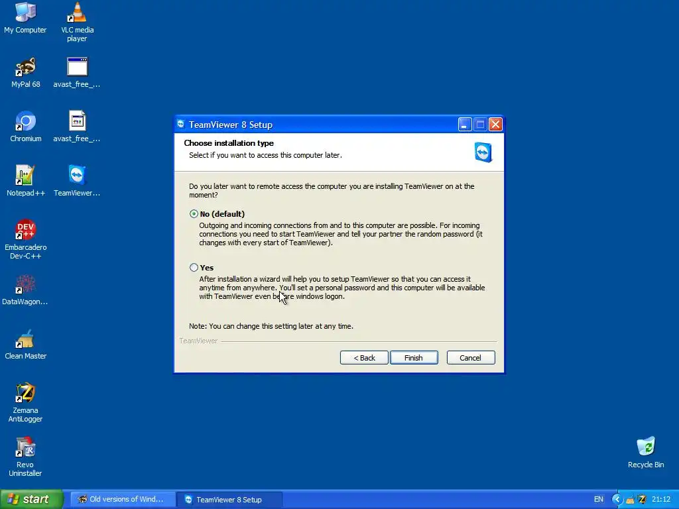Screen dimensions: 679x509
Task: Expand hidden system tray icons arrow
Action: [x=617, y=500]
